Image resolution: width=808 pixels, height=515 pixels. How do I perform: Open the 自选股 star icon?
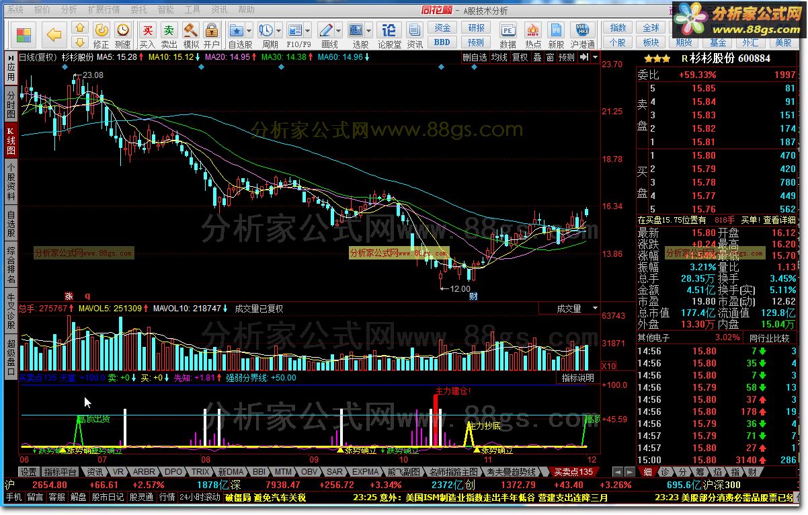237,30
